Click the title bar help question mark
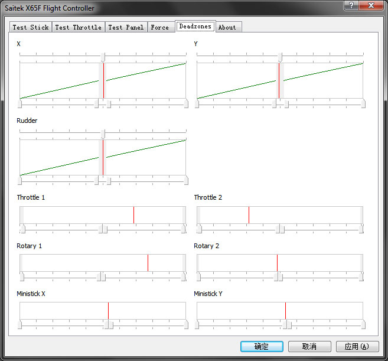 pyautogui.click(x=351, y=5)
